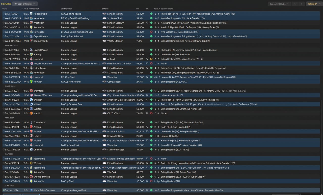Image resolution: width=323 pixels, height=195 pixels.
Task: Sort fixtures by the ATT column header
Action: coord(138,9)
